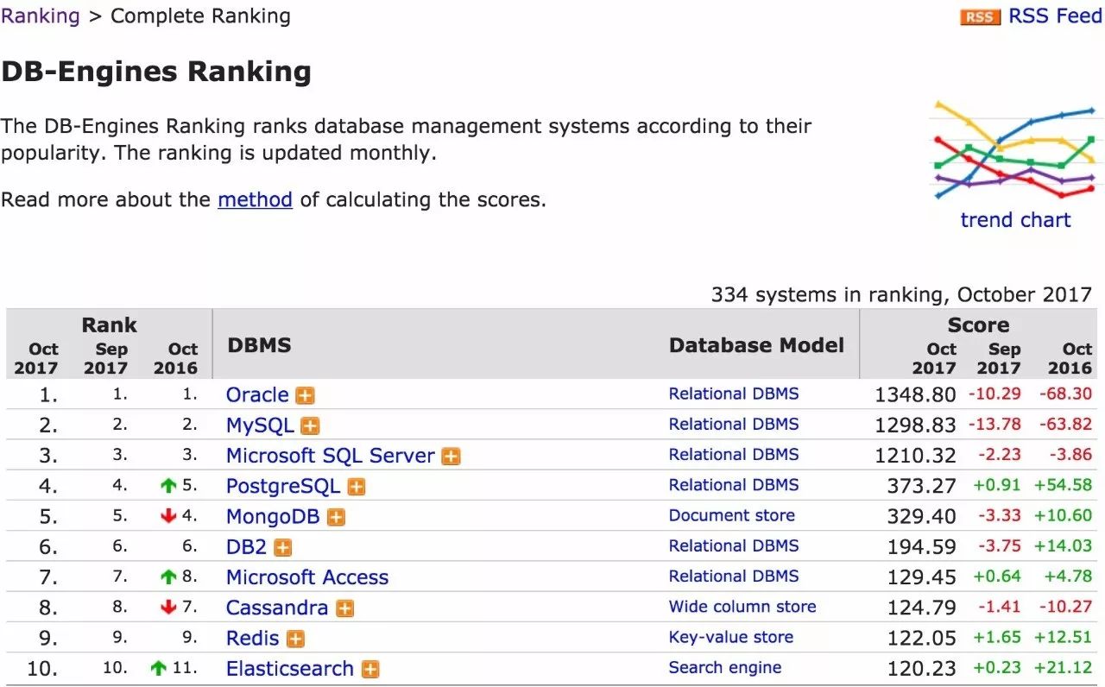Expand the plus icon next to Oracle
Viewport: 1105px width, 687px height.
pos(305,395)
